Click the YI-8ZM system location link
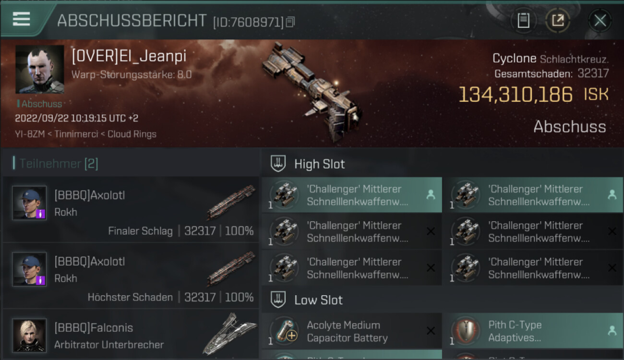The height and width of the screenshot is (360, 624). (30, 134)
